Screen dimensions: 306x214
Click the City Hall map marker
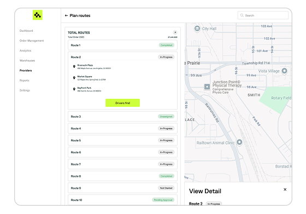[x=197, y=28]
